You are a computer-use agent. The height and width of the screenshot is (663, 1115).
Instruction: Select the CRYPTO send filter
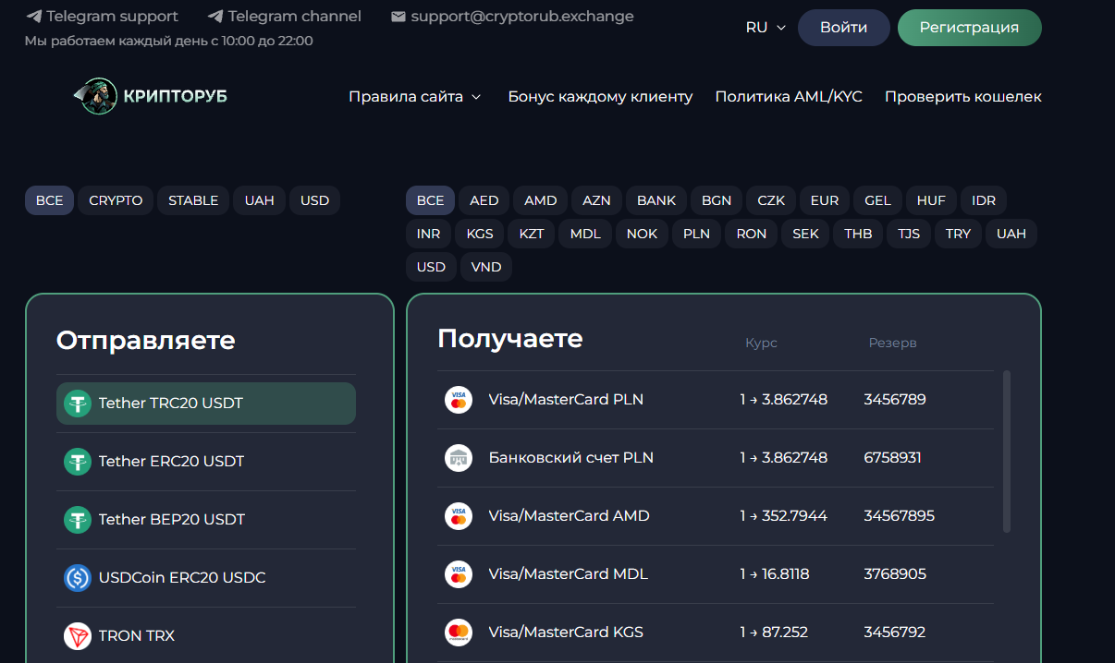(x=116, y=200)
